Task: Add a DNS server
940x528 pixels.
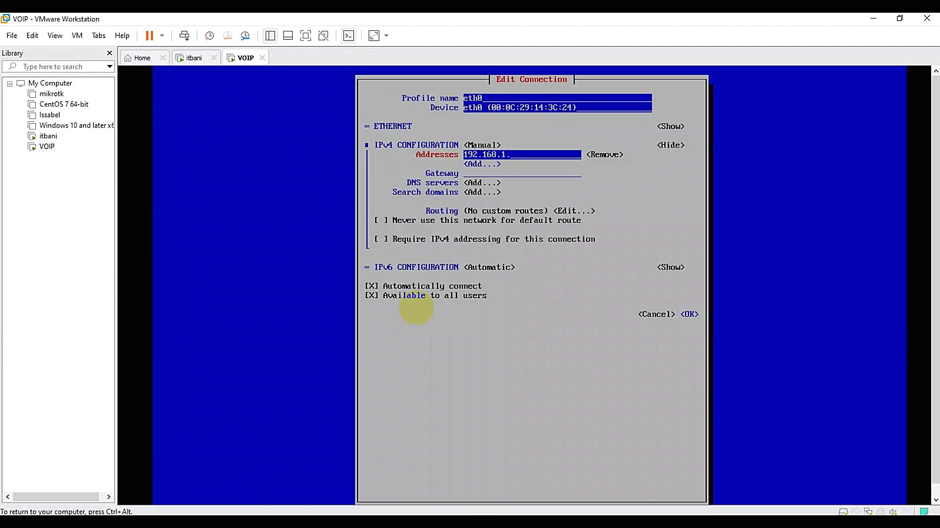Action: [482, 182]
